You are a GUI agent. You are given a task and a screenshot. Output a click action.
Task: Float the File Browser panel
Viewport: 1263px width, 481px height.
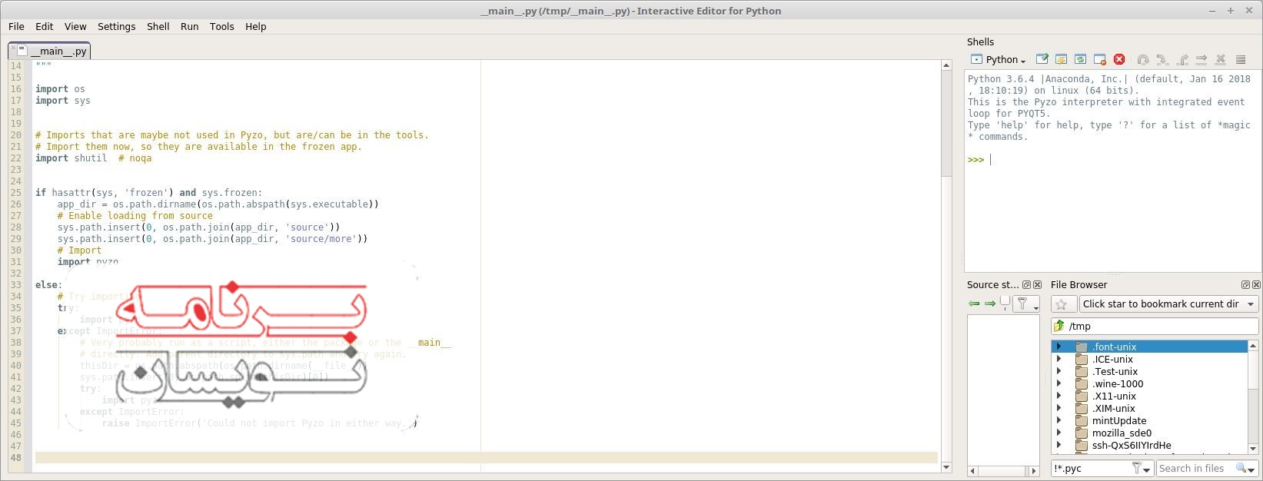1245,285
